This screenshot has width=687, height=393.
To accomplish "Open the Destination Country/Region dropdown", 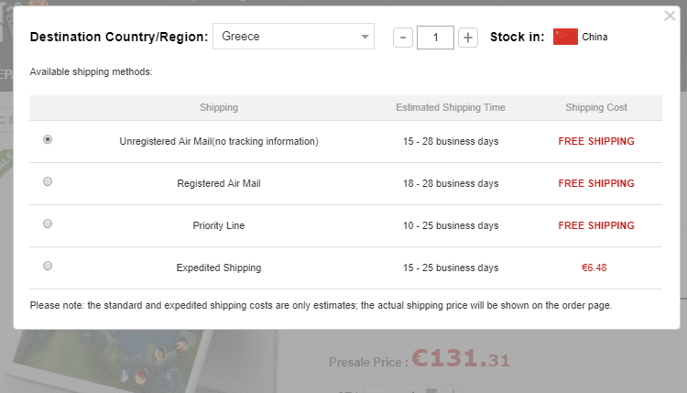I will 293,37.
